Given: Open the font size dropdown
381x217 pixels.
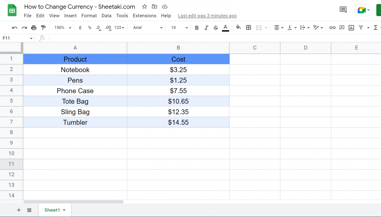Looking at the screenshot, I should pyautogui.click(x=178, y=28).
